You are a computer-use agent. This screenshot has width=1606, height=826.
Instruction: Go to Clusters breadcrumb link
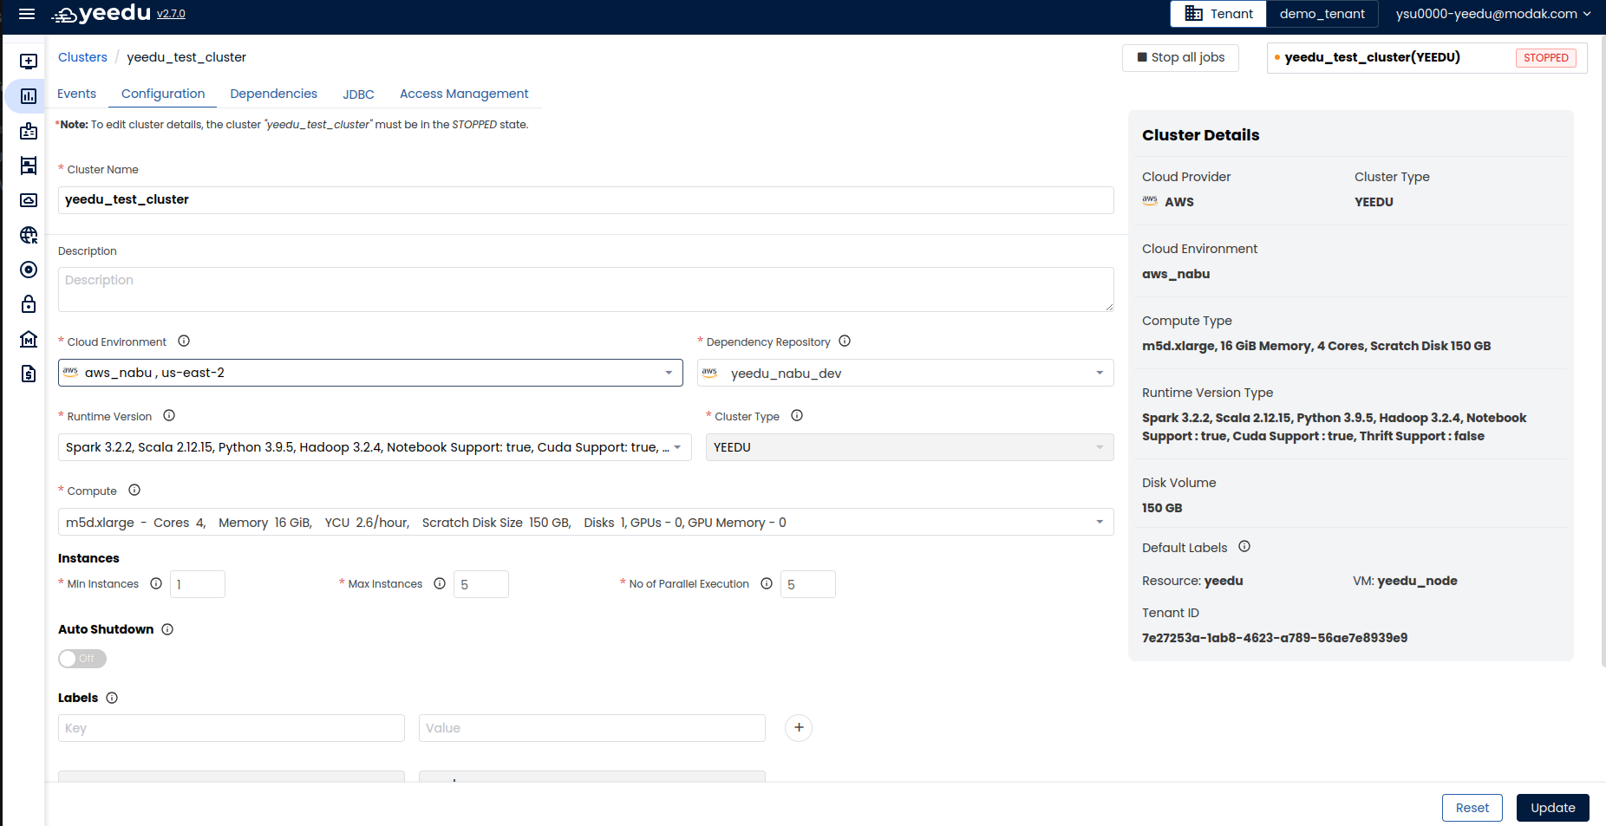(82, 57)
